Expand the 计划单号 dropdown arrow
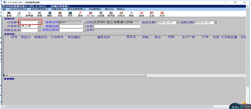The width and height of the screenshot is (251, 109). click(x=39, y=22)
